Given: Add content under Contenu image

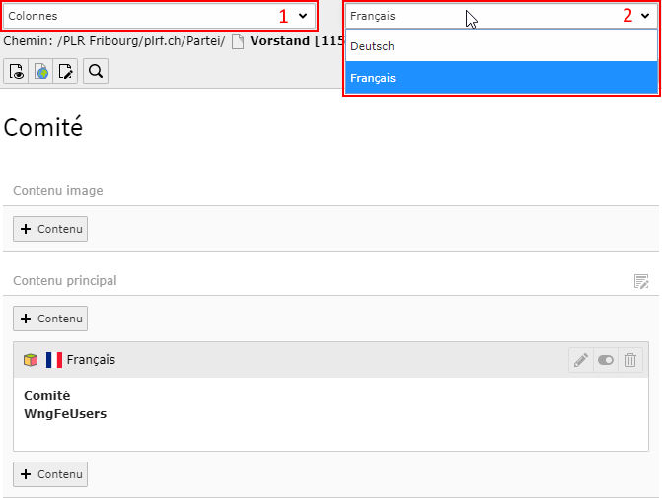Looking at the screenshot, I should [50, 229].
